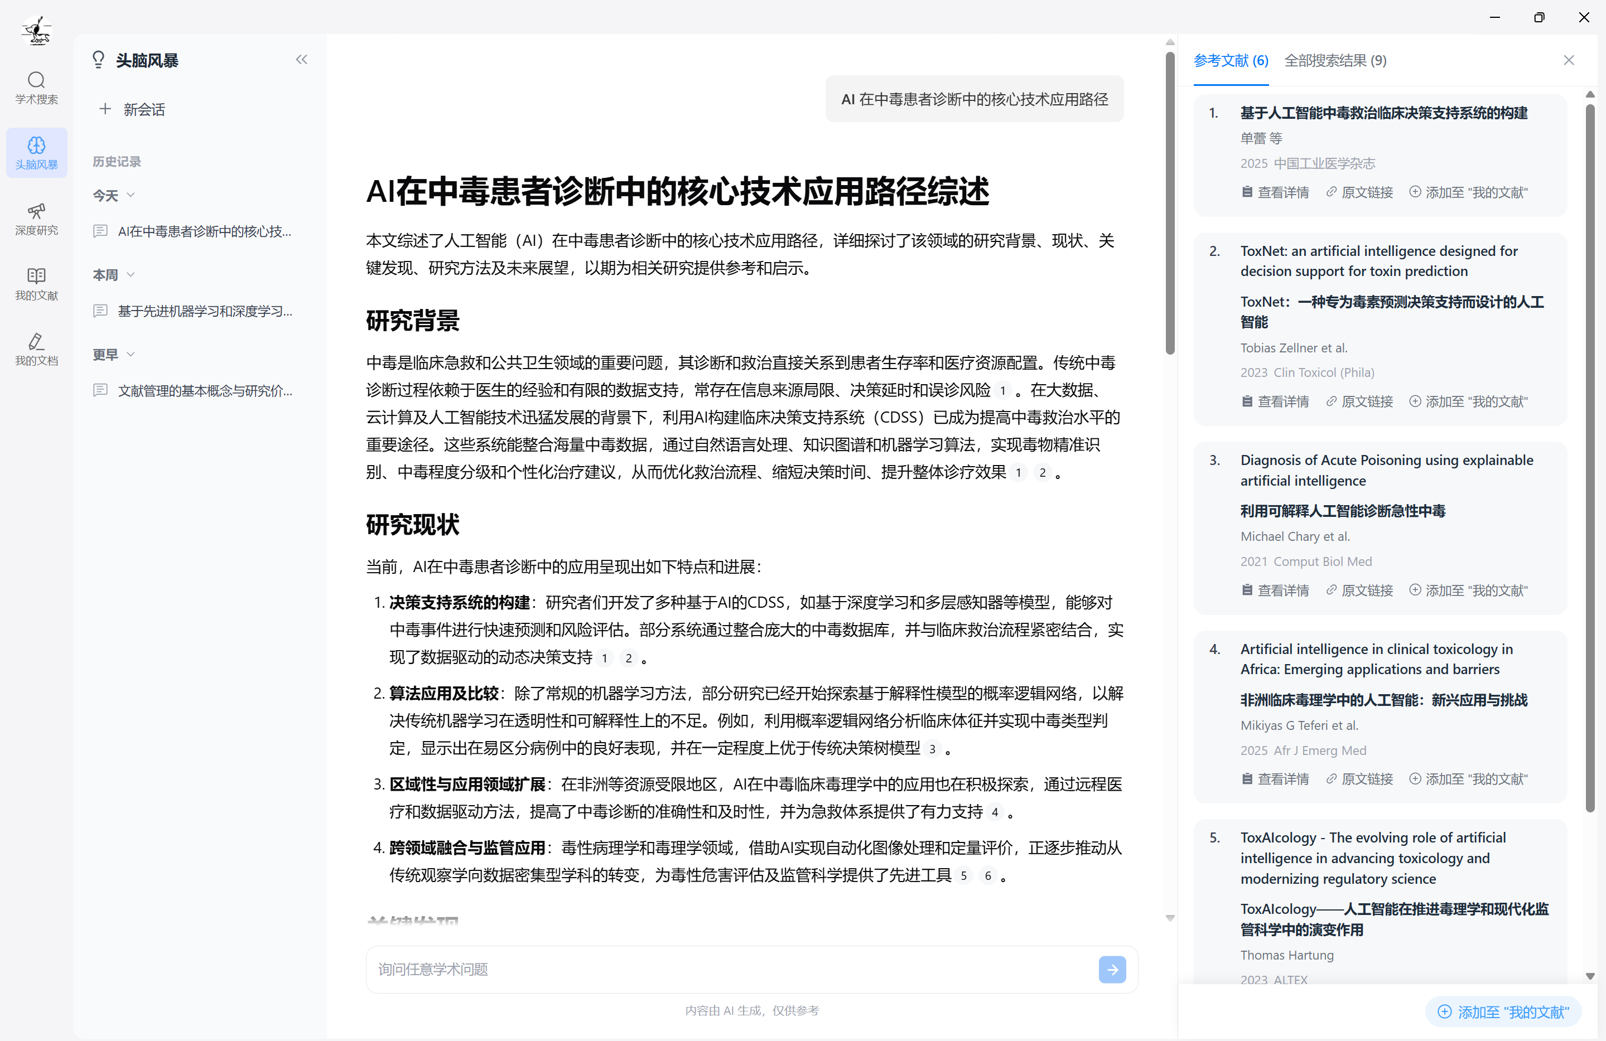Image resolution: width=1606 pixels, height=1041 pixels.
Task: Open 文献管理的基本概念 history conversation
Action: [x=204, y=391]
